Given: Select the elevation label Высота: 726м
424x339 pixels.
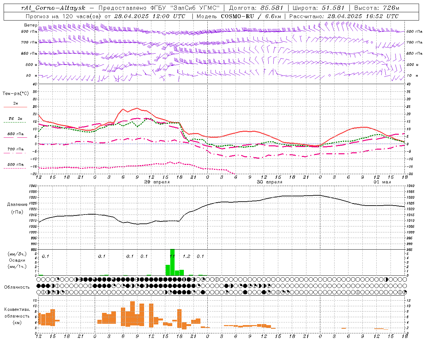Looking at the screenshot, I should (x=377, y=8).
